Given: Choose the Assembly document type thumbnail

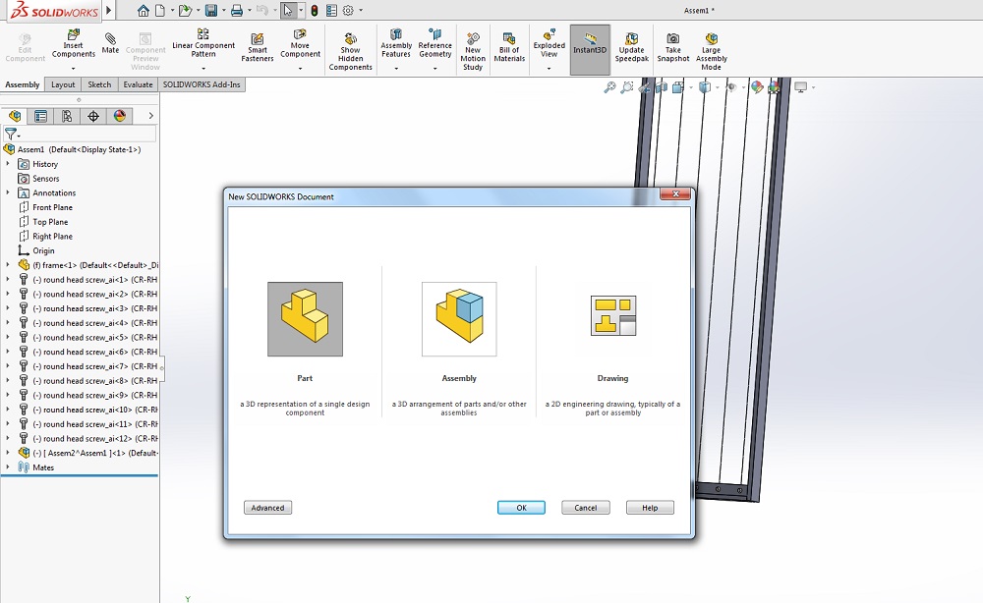Looking at the screenshot, I should [459, 319].
